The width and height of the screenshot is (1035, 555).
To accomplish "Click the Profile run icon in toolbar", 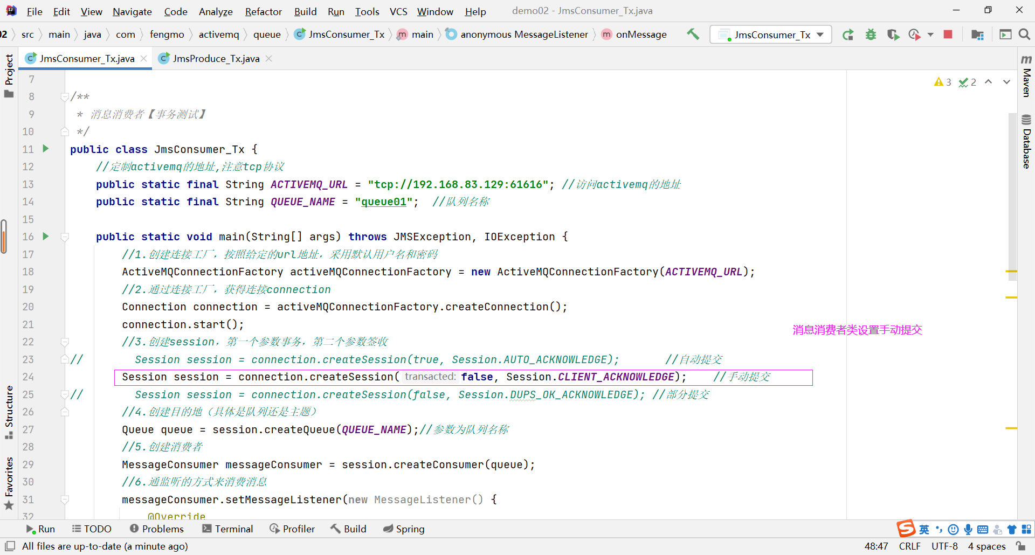I will click(915, 34).
